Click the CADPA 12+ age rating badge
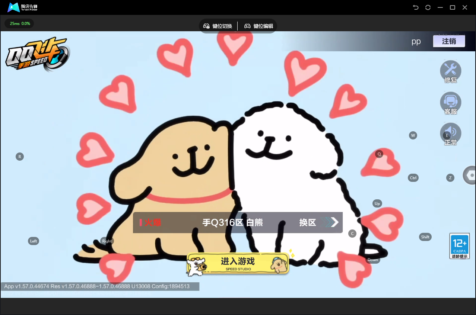Image resolution: width=476 pixels, height=315 pixels. (459, 246)
